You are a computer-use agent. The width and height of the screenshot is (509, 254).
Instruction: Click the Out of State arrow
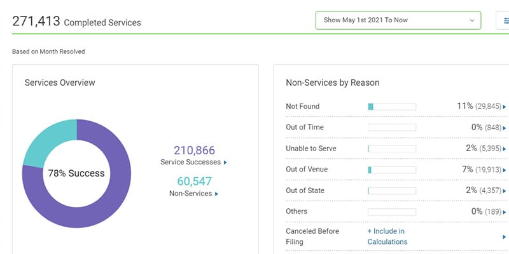[505, 191]
